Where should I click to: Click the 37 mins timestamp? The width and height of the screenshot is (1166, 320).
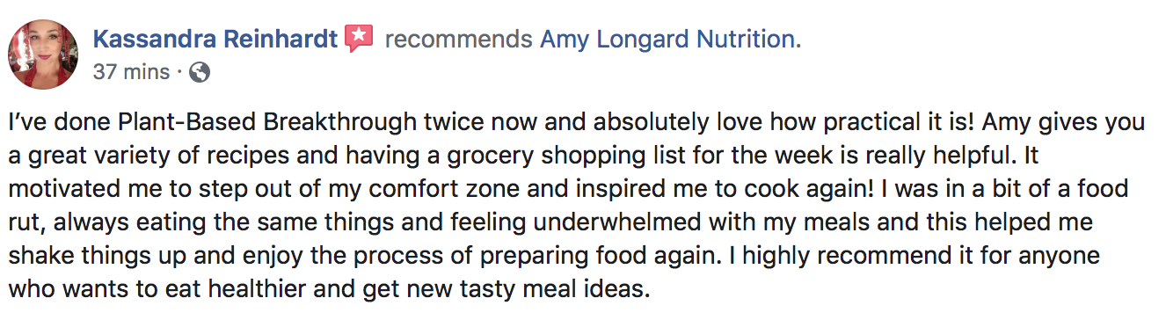[x=131, y=72]
